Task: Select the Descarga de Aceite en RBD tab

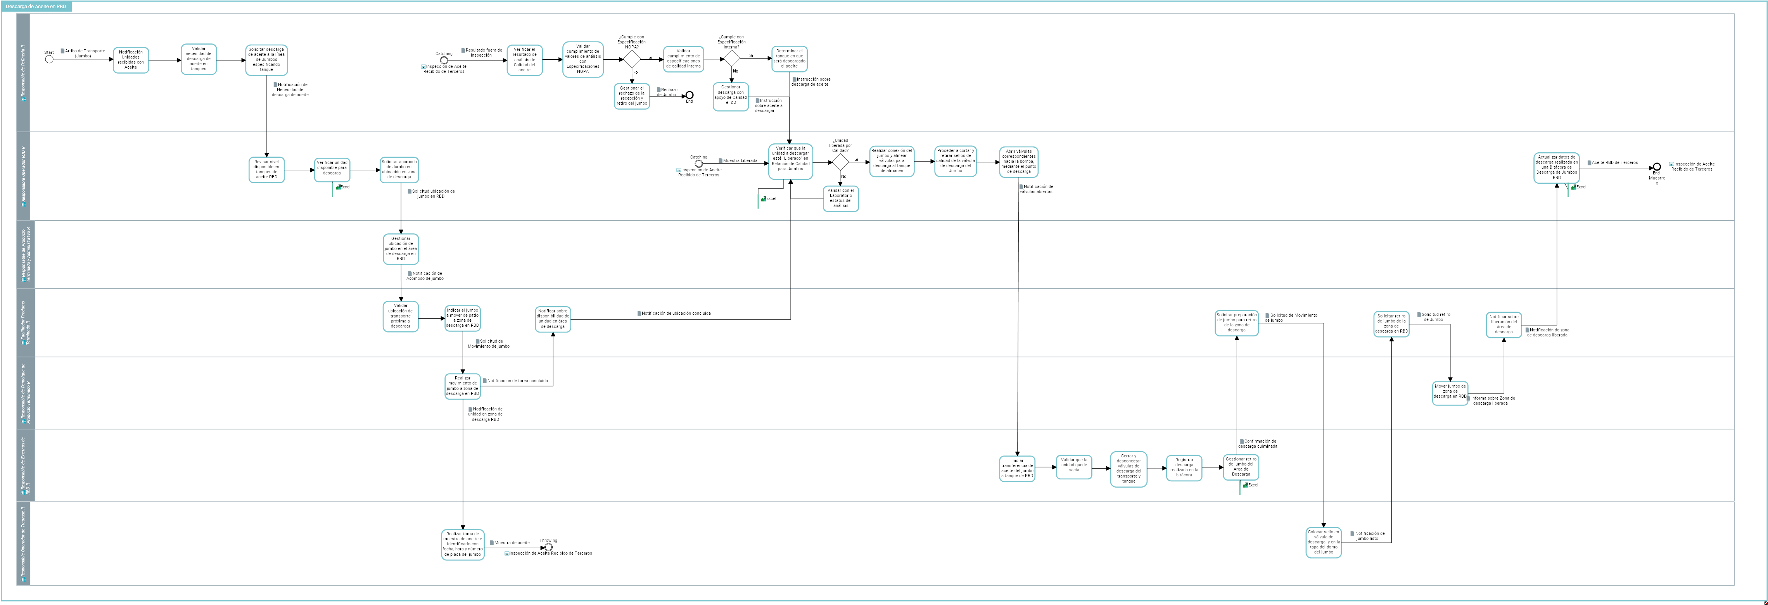Action: click(x=36, y=6)
